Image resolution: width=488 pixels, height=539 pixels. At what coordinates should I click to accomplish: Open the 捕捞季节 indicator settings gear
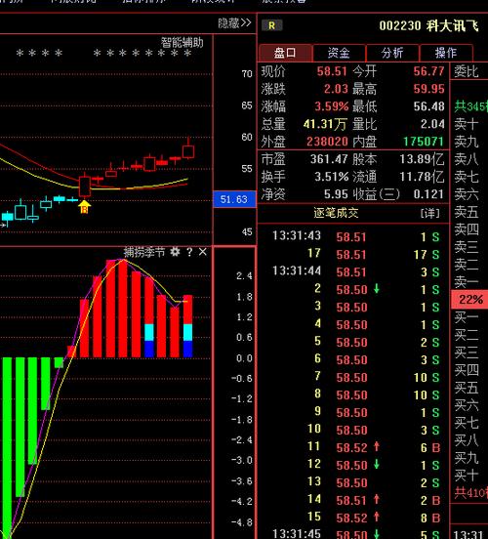click(x=175, y=252)
